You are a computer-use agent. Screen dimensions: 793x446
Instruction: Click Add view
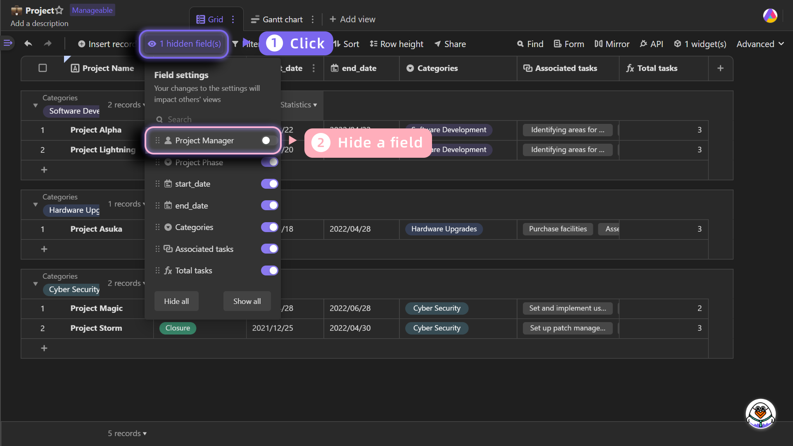click(352, 19)
